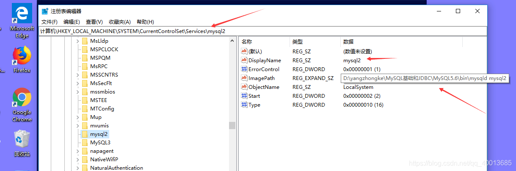516x171 pixels.
Task: Click the Start DWORD value icon
Action: [244, 96]
